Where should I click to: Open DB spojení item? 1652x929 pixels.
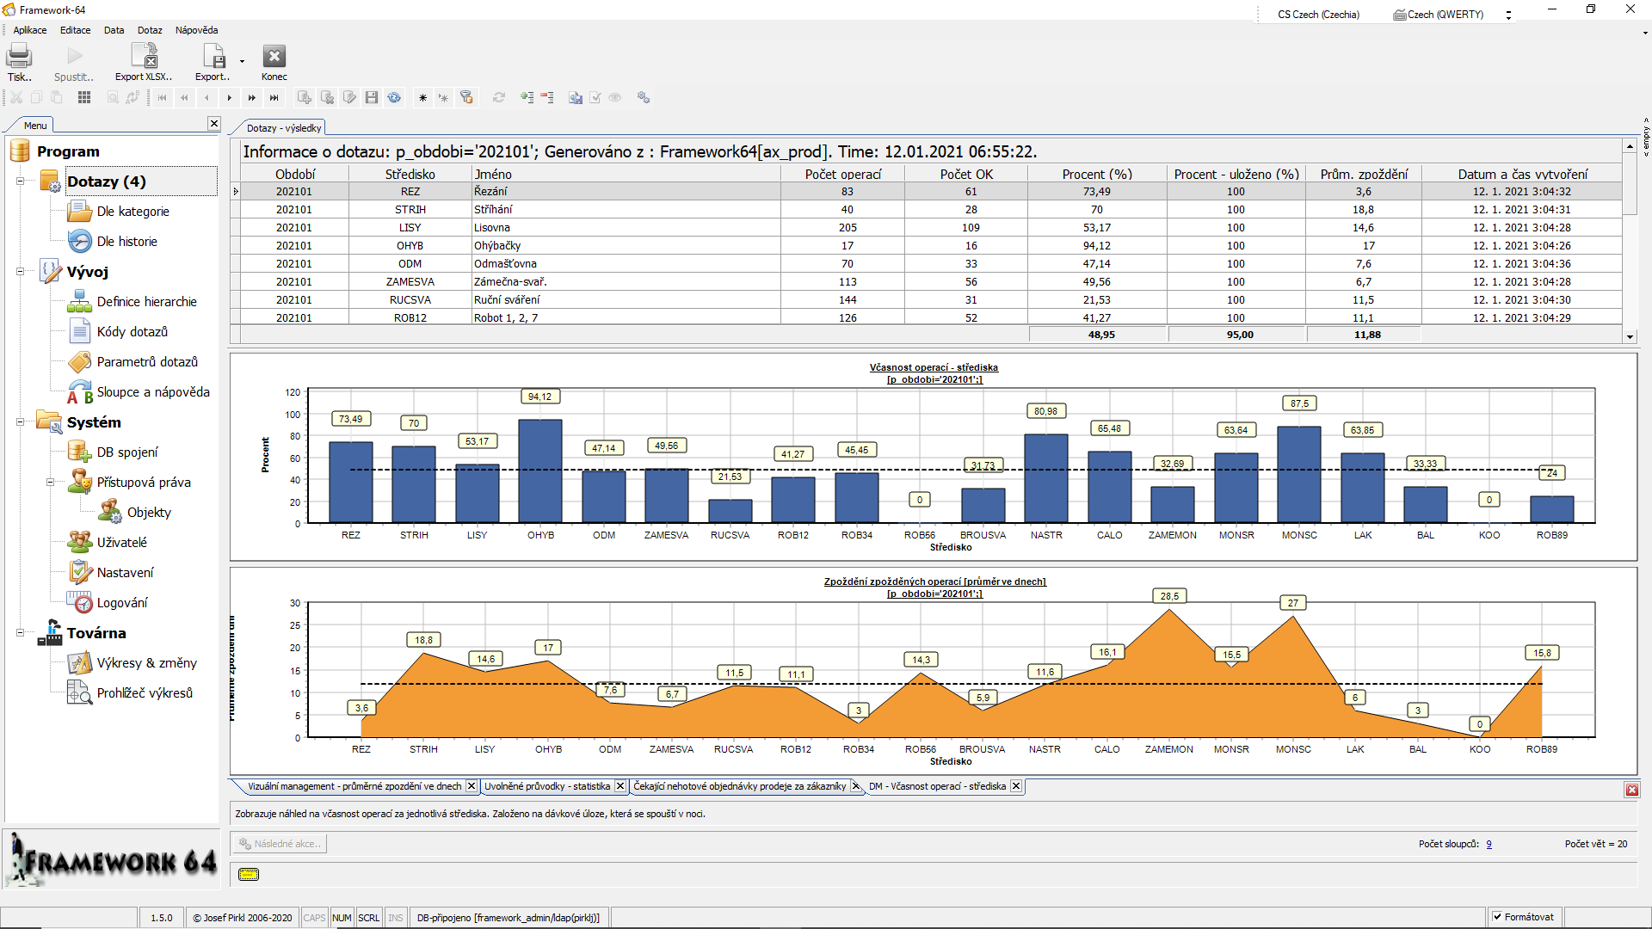click(127, 452)
